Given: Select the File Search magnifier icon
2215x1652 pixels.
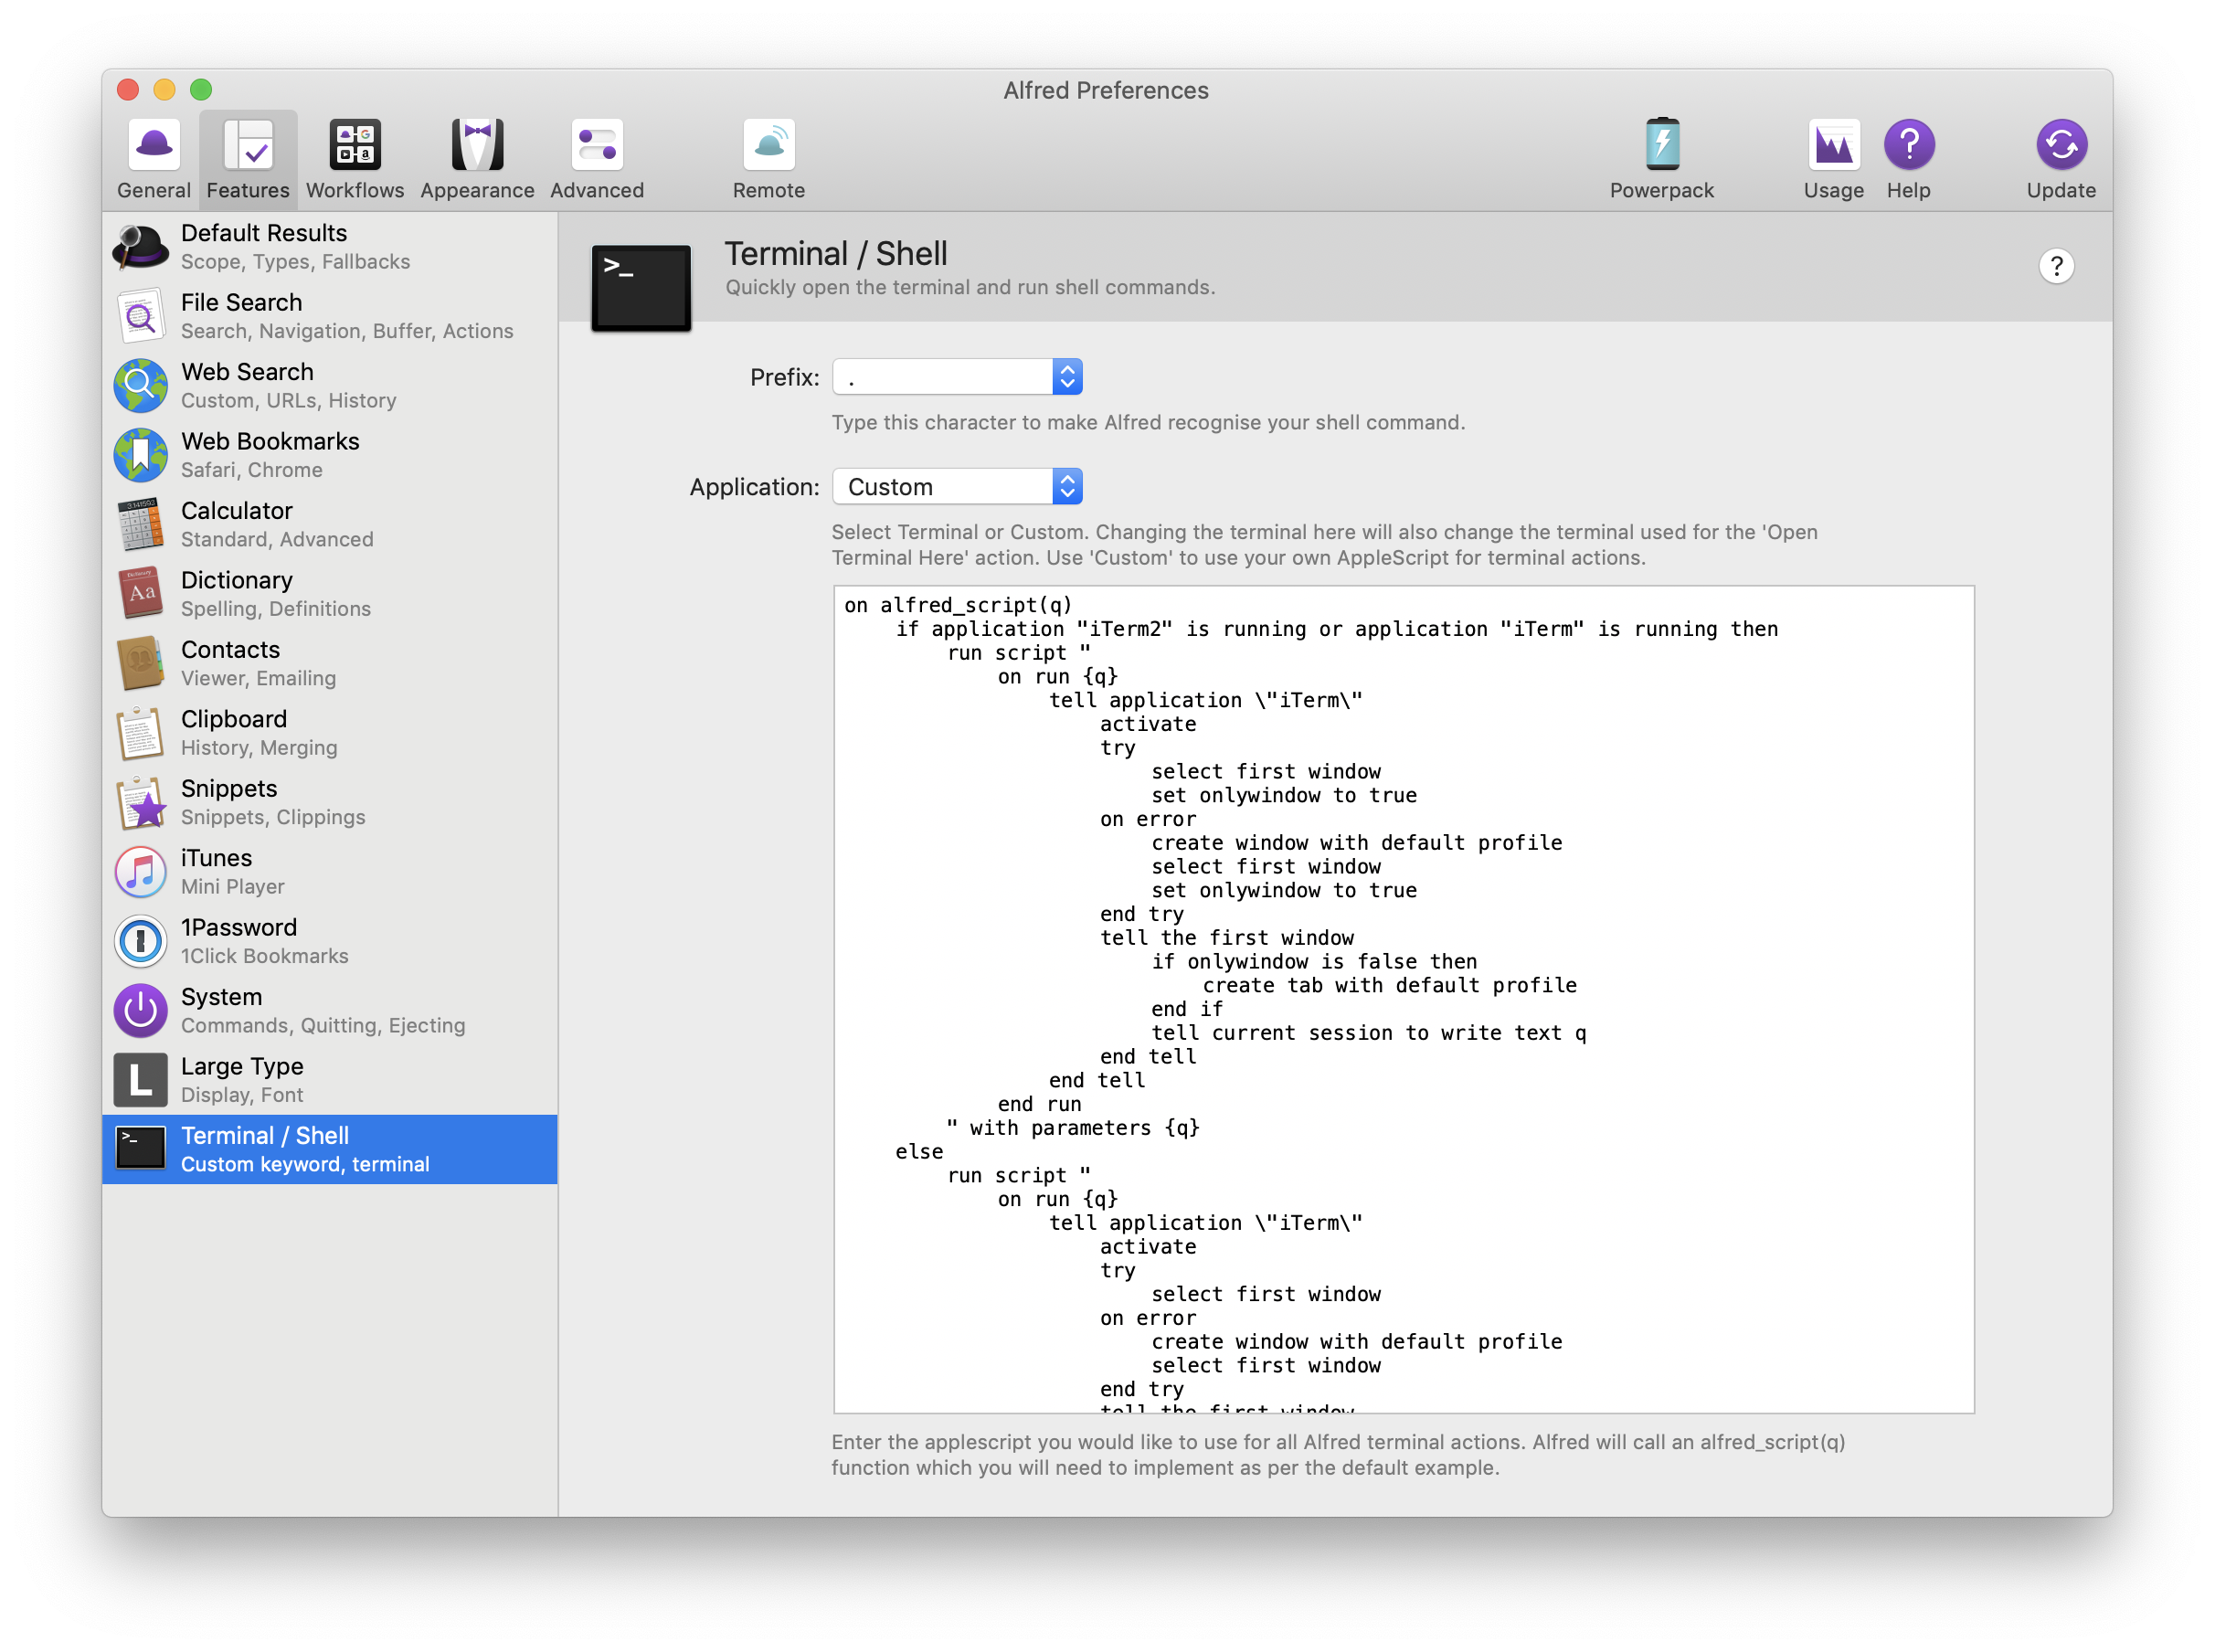Looking at the screenshot, I should [141, 317].
